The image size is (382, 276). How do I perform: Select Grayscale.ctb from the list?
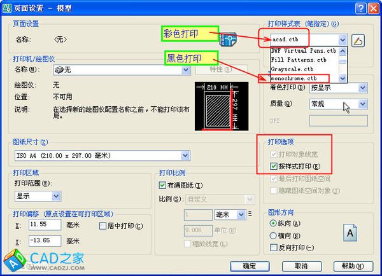(x=292, y=69)
